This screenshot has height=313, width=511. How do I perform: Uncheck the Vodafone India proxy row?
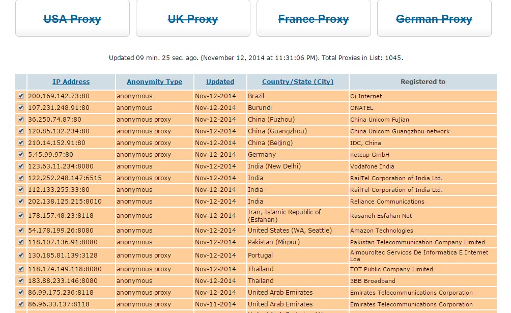21,166
